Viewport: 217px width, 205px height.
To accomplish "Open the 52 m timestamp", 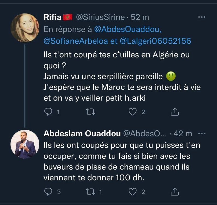I will [x=140, y=17].
